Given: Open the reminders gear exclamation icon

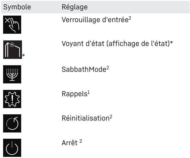Looking at the screenshot, I should coord(12,99).
